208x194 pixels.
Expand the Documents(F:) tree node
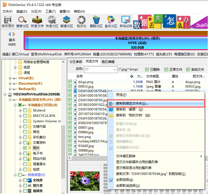10,84
